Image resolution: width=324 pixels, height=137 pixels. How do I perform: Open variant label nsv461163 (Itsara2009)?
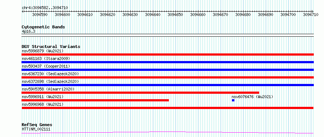46,59
